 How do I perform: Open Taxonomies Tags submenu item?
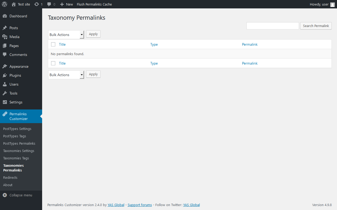tap(16, 158)
